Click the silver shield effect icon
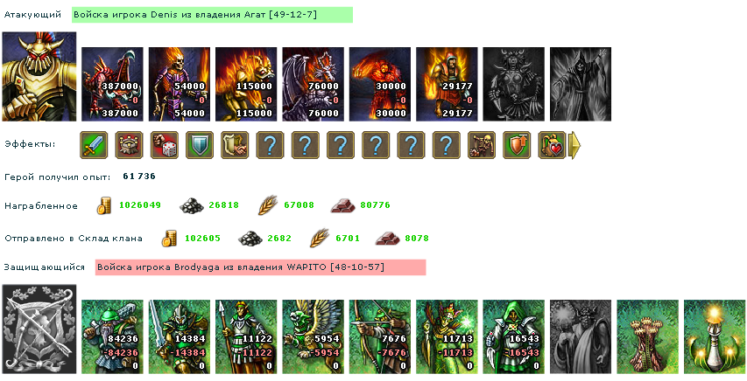The height and width of the screenshot is (381, 747). tap(199, 145)
